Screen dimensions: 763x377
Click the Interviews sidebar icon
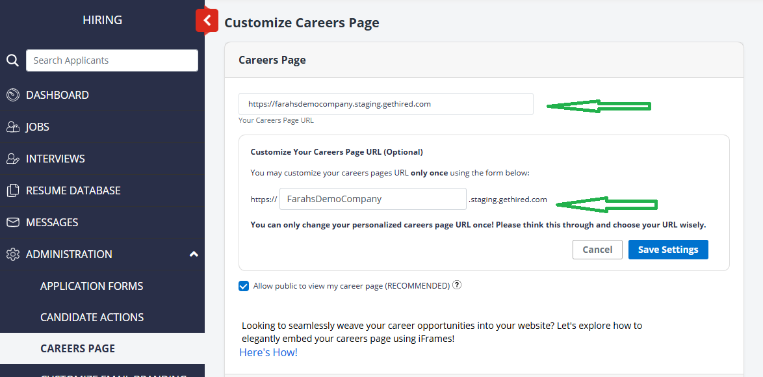point(12,159)
